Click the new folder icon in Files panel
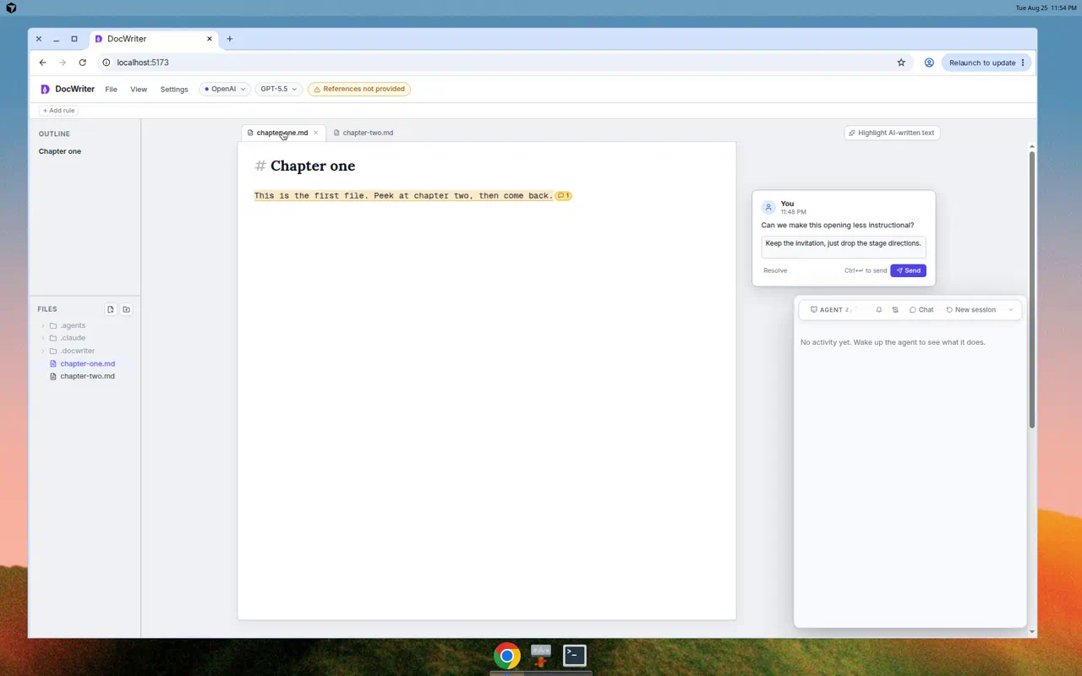 point(127,309)
